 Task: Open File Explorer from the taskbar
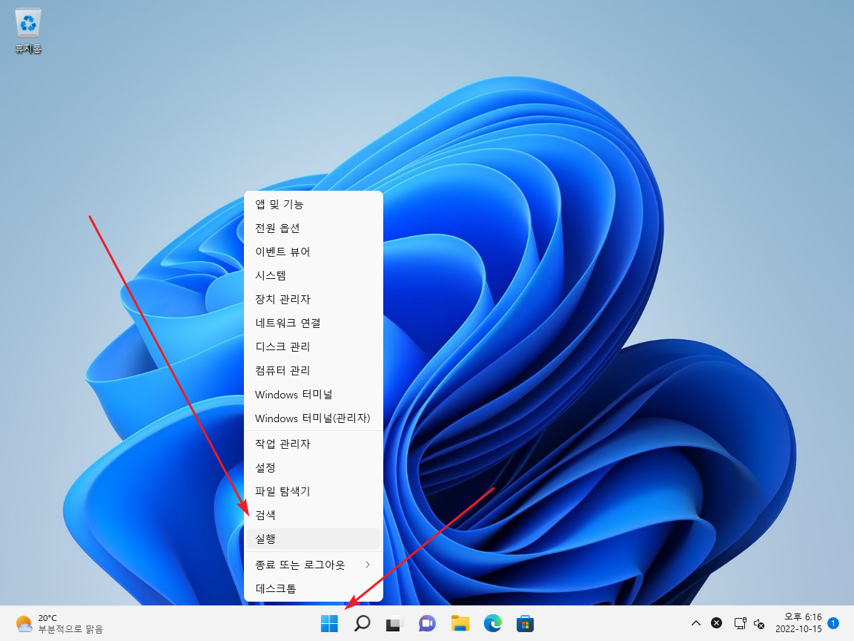click(x=460, y=623)
